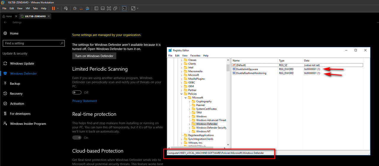Open the snapshot manager icon

[87, 8]
